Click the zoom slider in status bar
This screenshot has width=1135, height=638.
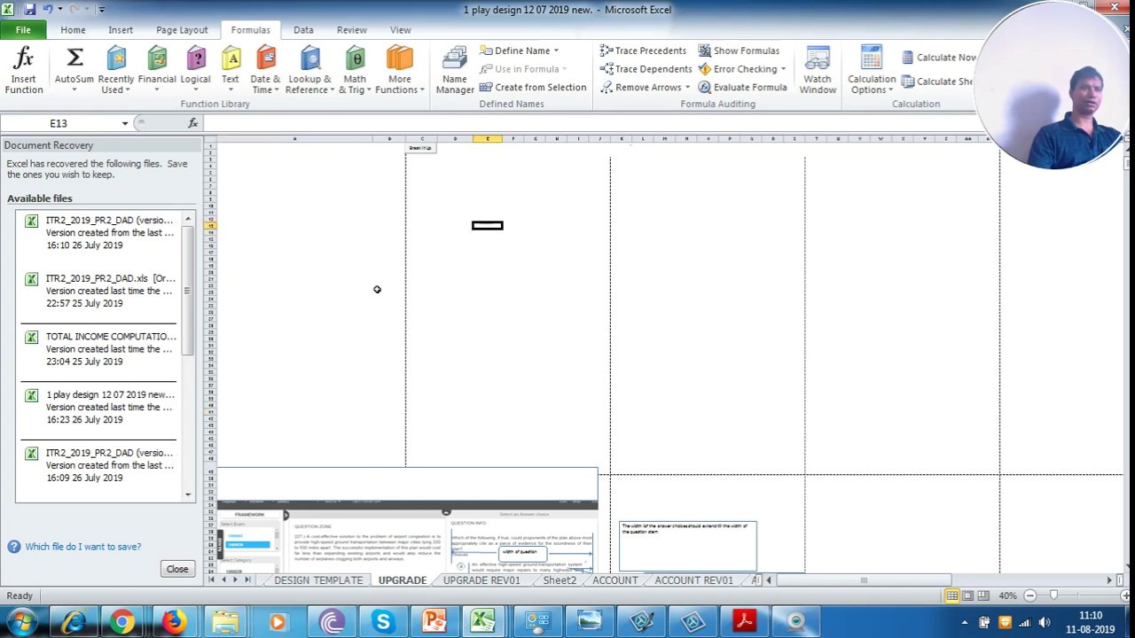[1053, 595]
